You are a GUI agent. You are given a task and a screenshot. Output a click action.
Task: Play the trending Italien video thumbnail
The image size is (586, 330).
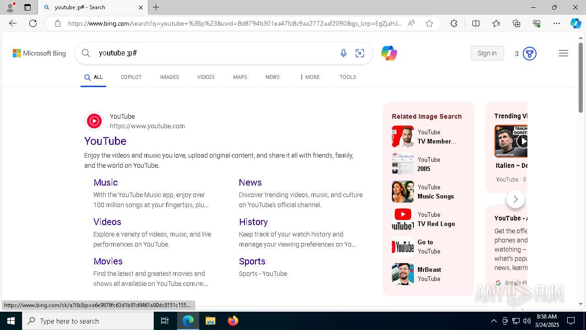click(511, 141)
